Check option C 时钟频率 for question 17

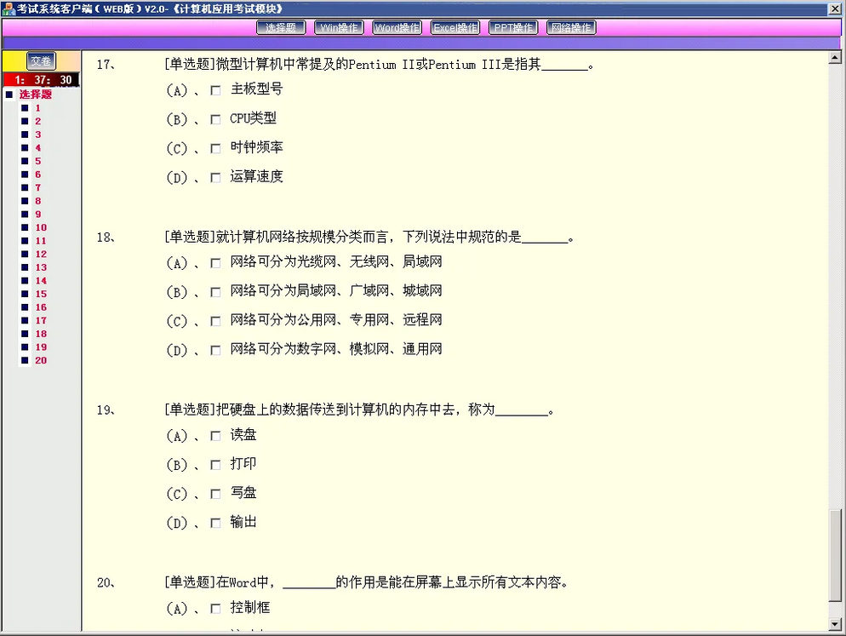click(x=215, y=148)
